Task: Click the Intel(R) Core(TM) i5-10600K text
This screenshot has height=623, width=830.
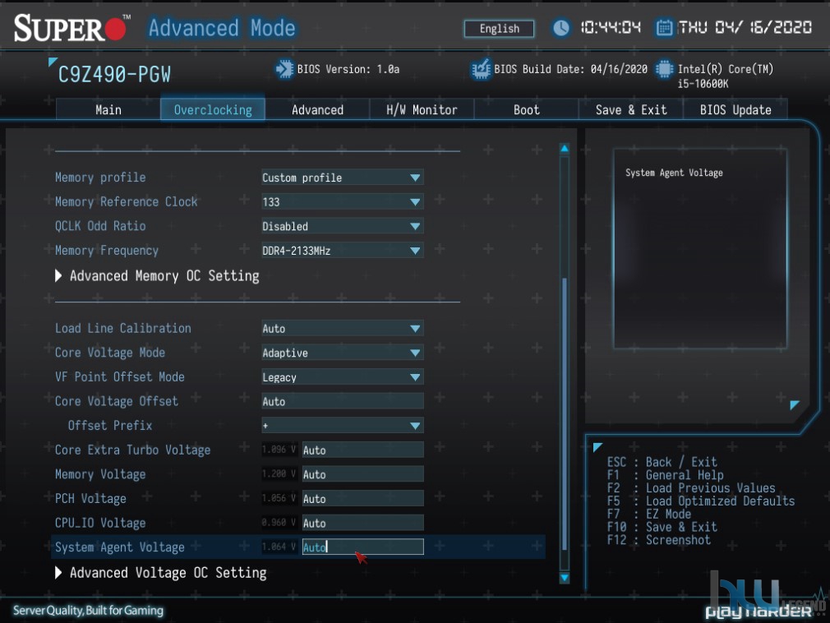Action: point(725,76)
